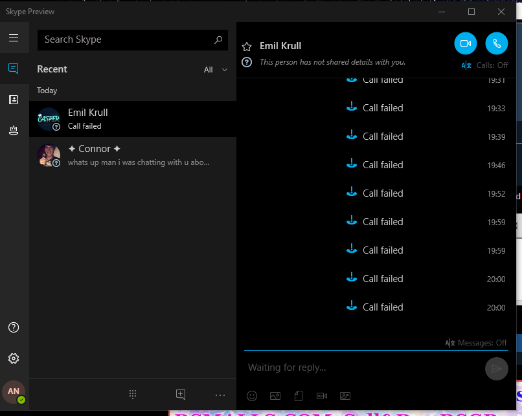Open the emoticon picker
The width and height of the screenshot is (522, 416).
pyautogui.click(x=252, y=396)
